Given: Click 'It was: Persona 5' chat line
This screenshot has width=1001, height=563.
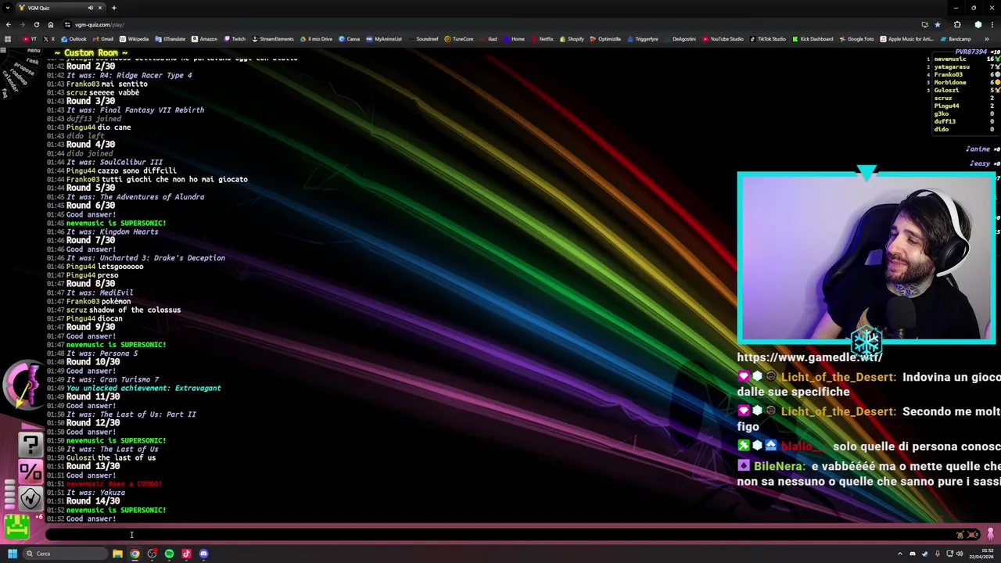Looking at the screenshot, I should [x=102, y=353].
